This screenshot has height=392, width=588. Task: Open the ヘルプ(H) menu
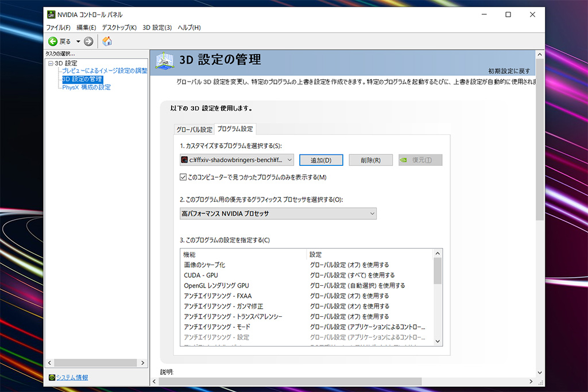click(189, 28)
